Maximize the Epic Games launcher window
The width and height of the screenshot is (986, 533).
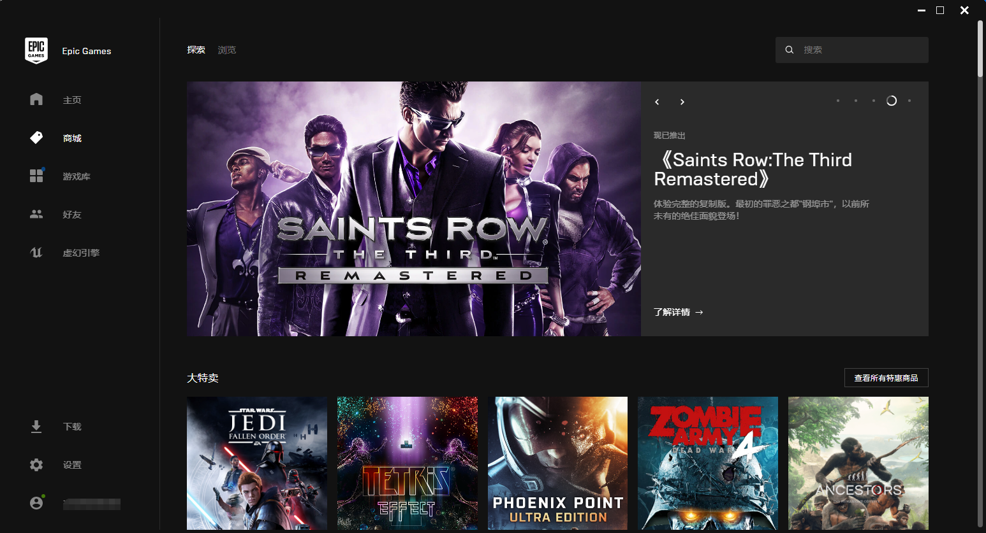tap(940, 10)
